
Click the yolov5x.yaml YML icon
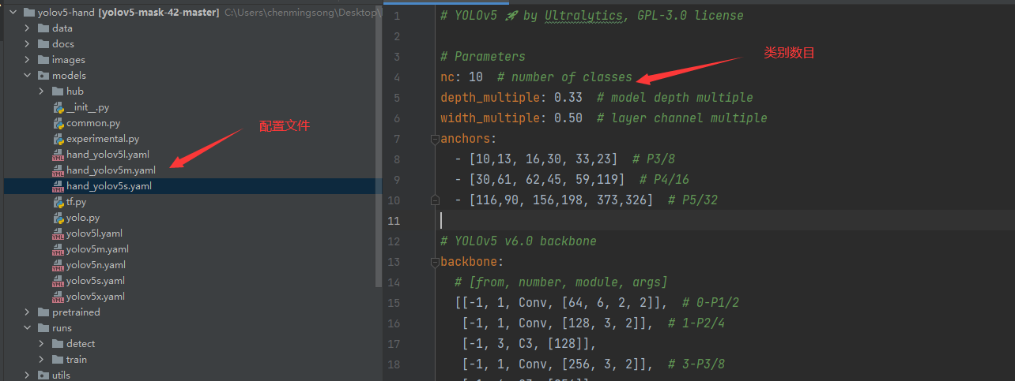(58, 297)
